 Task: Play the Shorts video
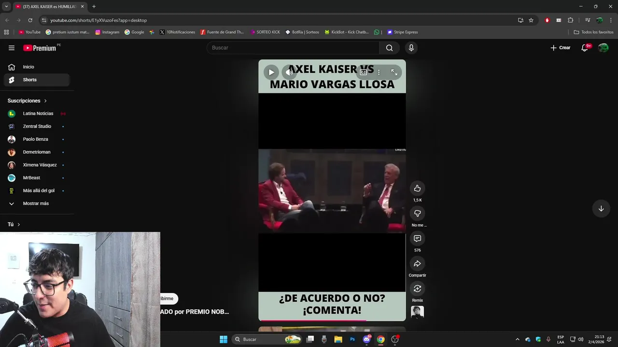271,72
